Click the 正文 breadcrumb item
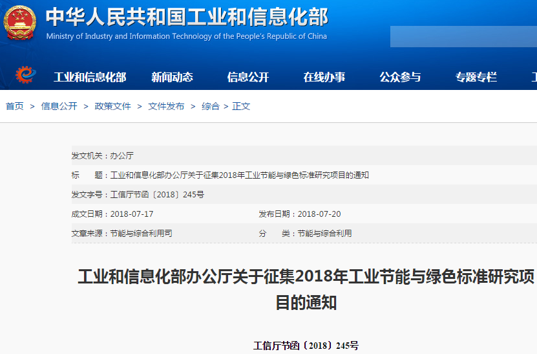The height and width of the screenshot is (354, 537). point(241,106)
